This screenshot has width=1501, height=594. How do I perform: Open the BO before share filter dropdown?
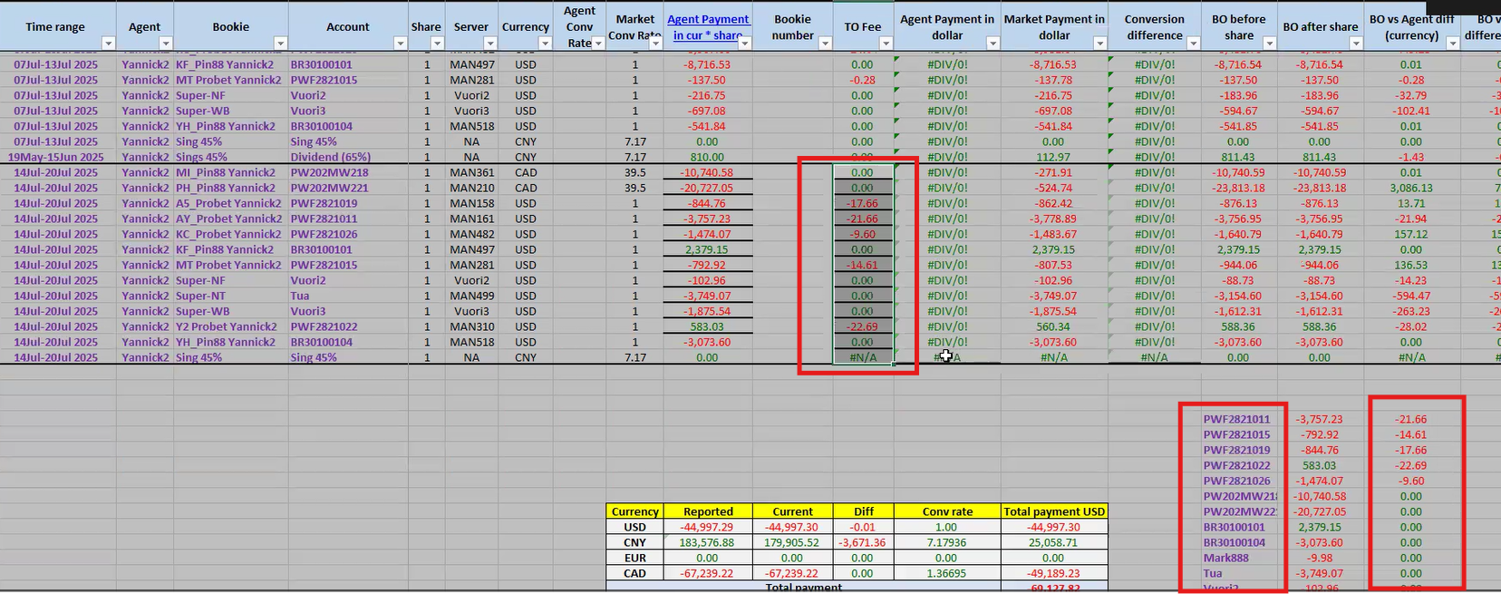click(x=1269, y=44)
